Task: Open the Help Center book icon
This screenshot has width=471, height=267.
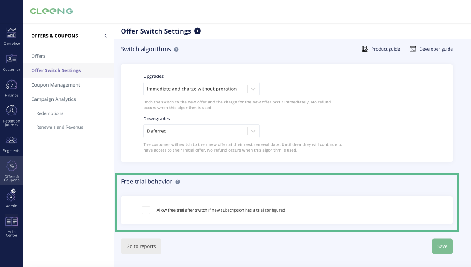Action: click(12, 221)
